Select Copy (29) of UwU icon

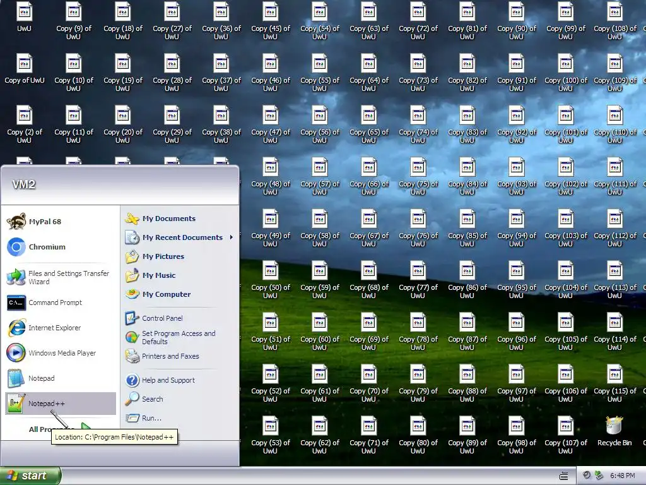[x=172, y=124]
